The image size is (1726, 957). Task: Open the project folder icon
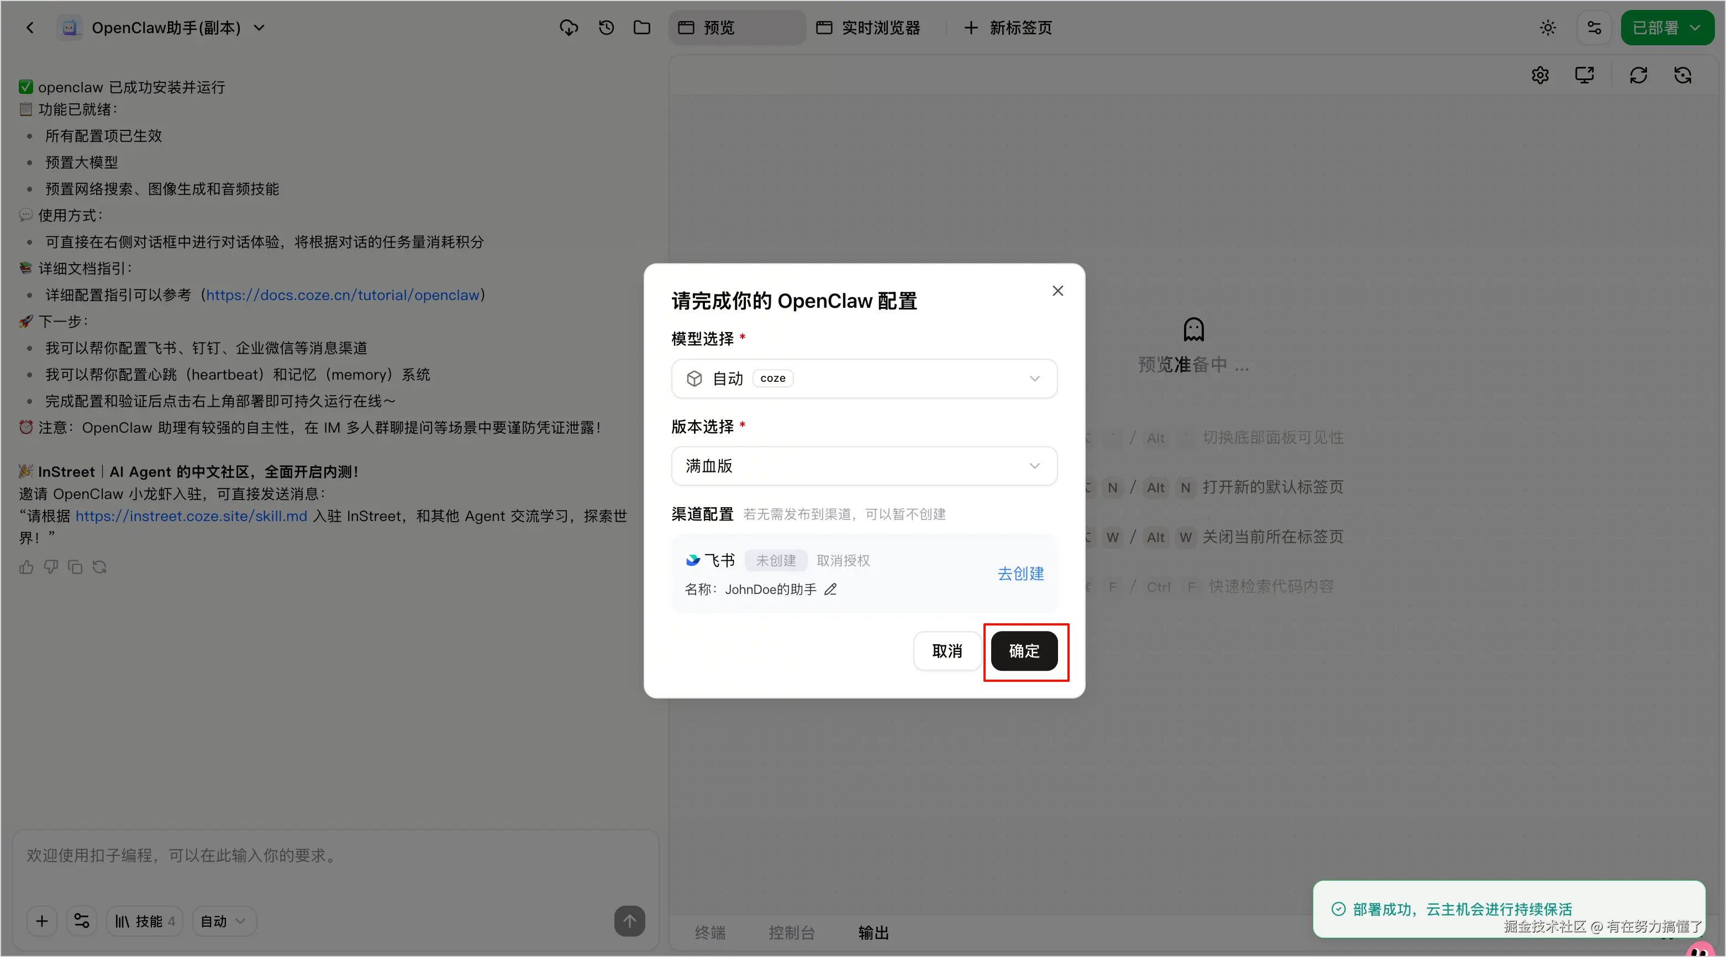(x=641, y=28)
